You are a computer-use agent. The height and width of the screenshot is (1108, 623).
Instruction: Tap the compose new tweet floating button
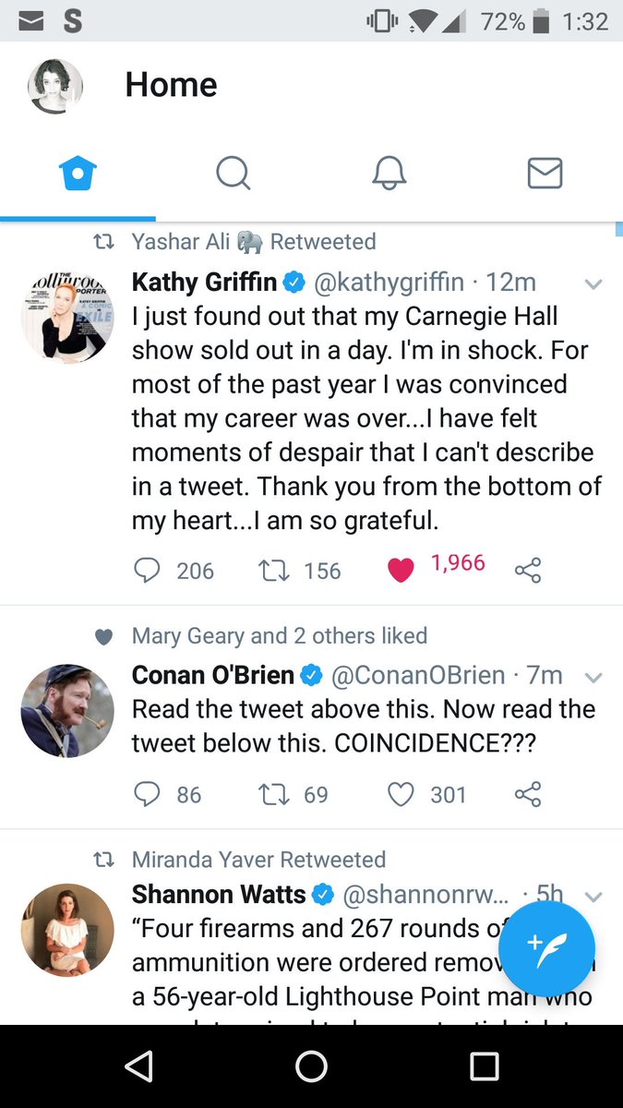pyautogui.click(x=546, y=948)
